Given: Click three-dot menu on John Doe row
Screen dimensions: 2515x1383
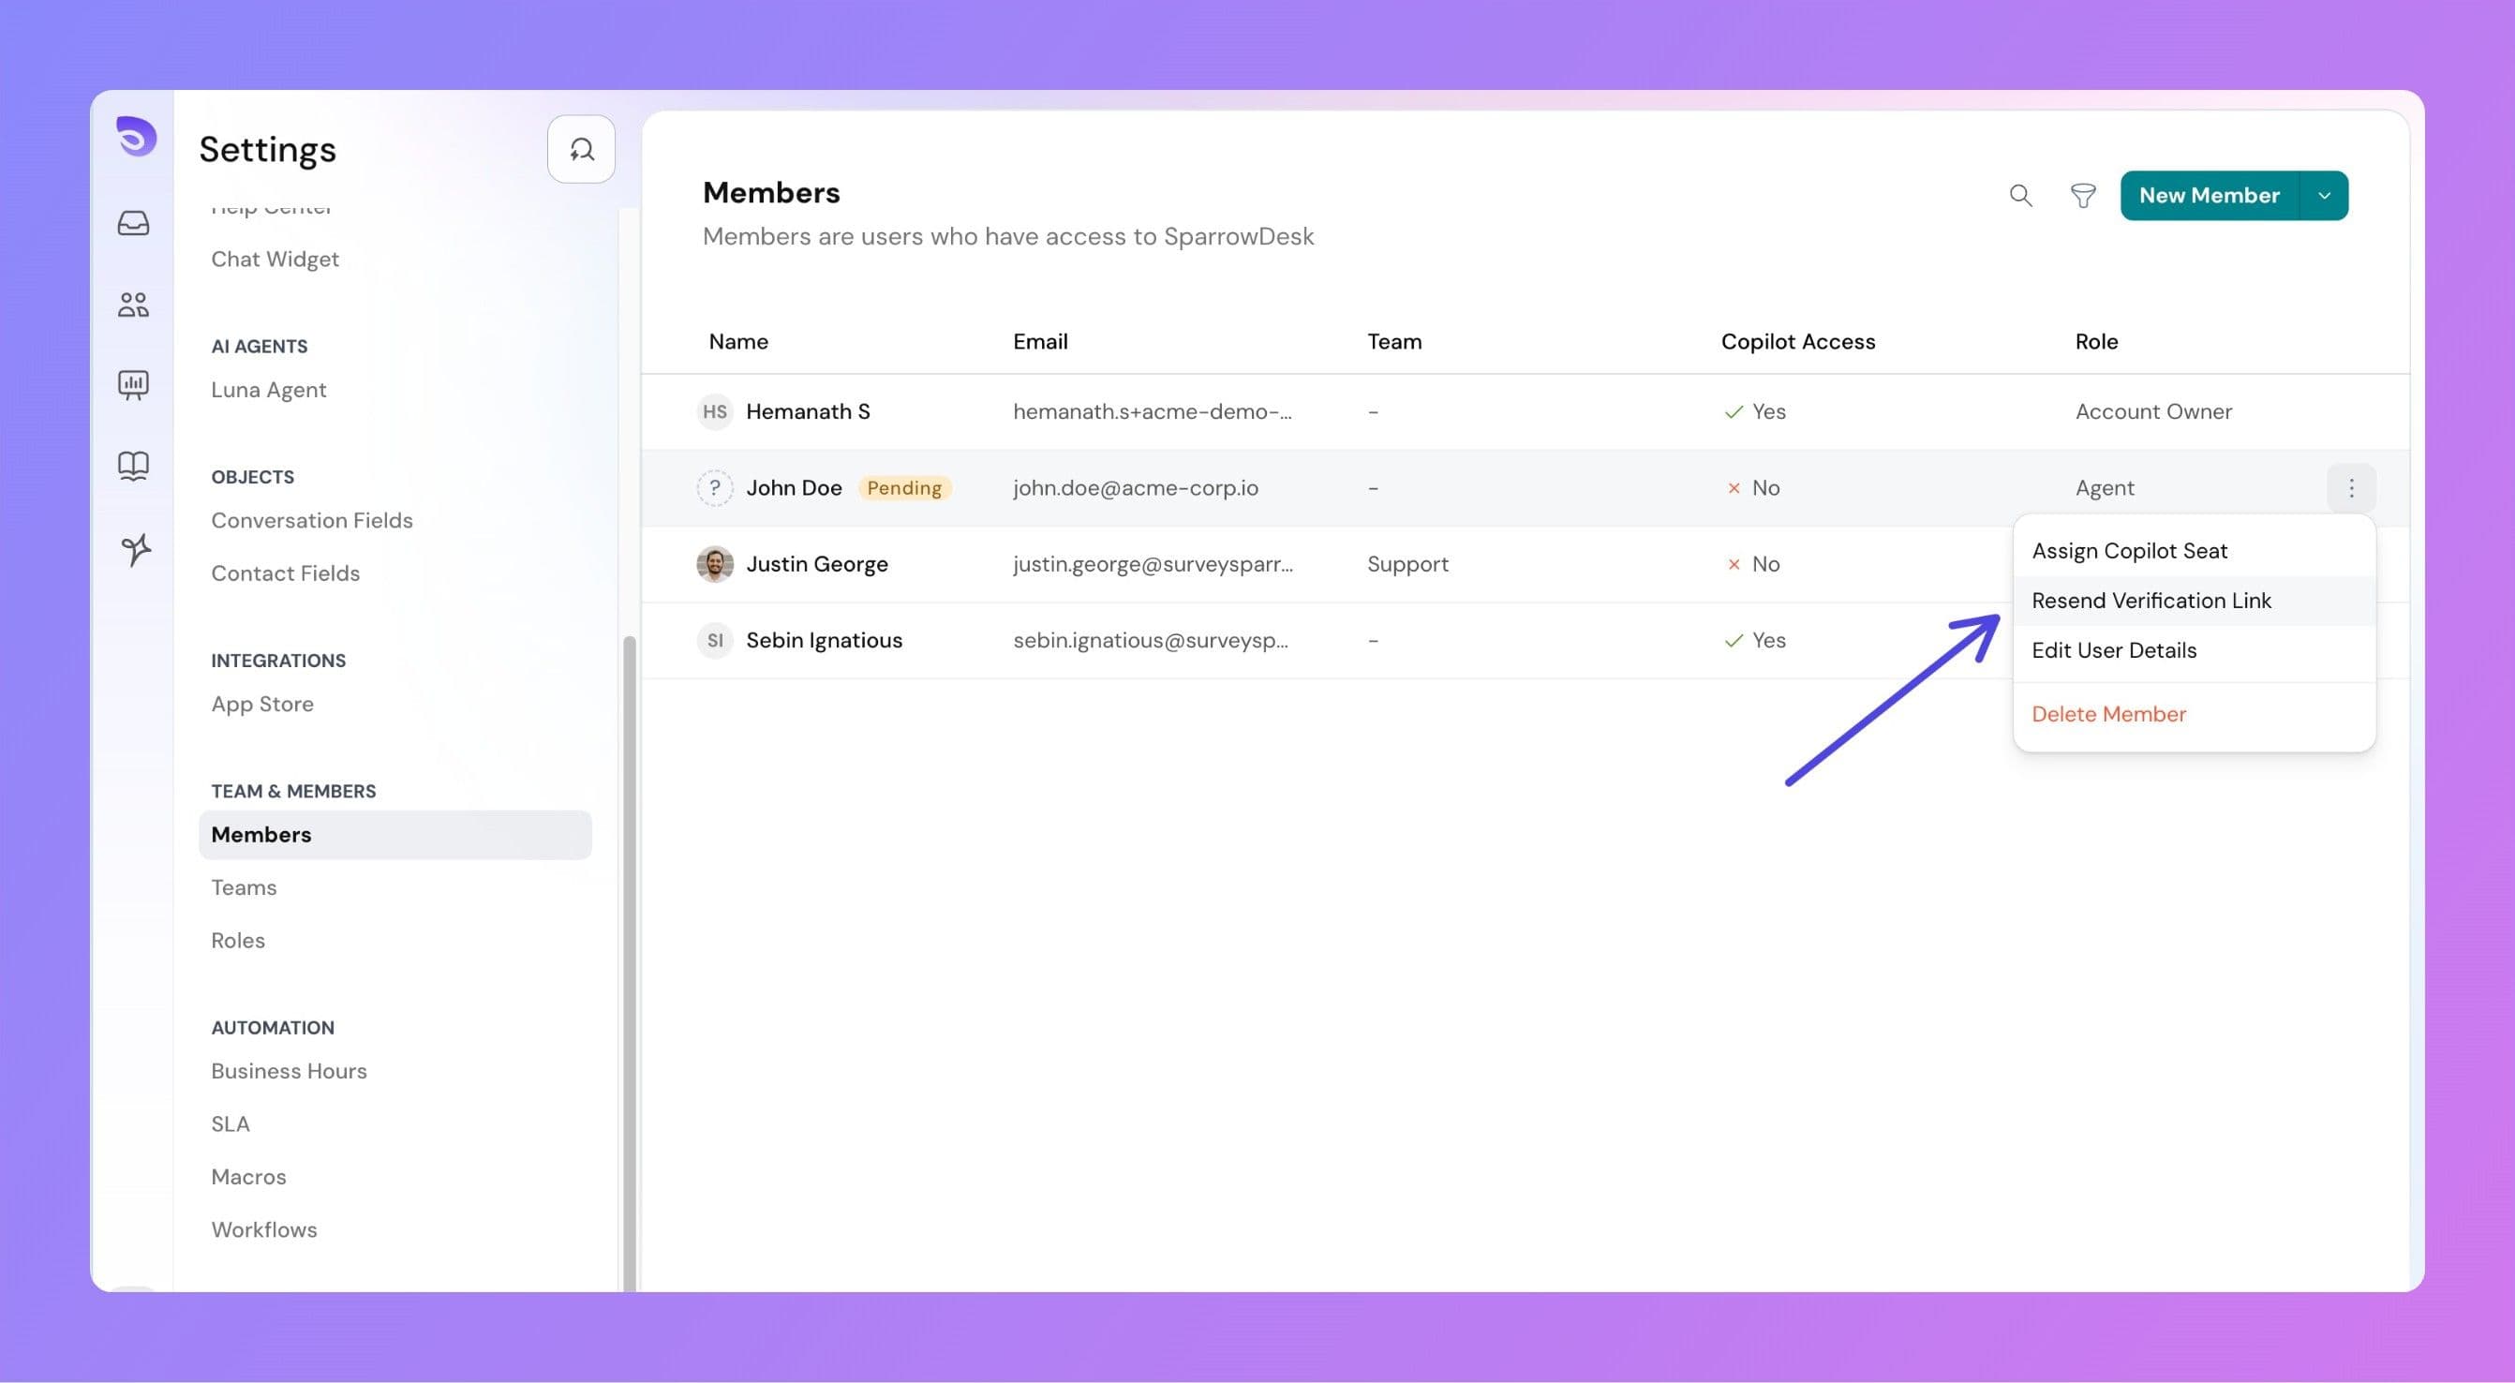Looking at the screenshot, I should [2350, 488].
